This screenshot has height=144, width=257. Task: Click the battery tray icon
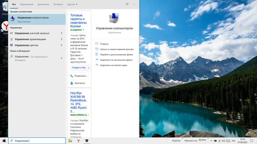(215, 141)
